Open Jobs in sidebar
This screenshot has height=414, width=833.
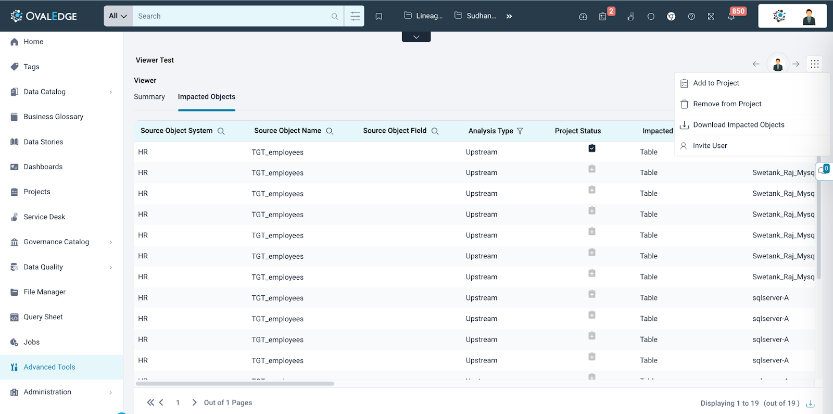point(31,342)
